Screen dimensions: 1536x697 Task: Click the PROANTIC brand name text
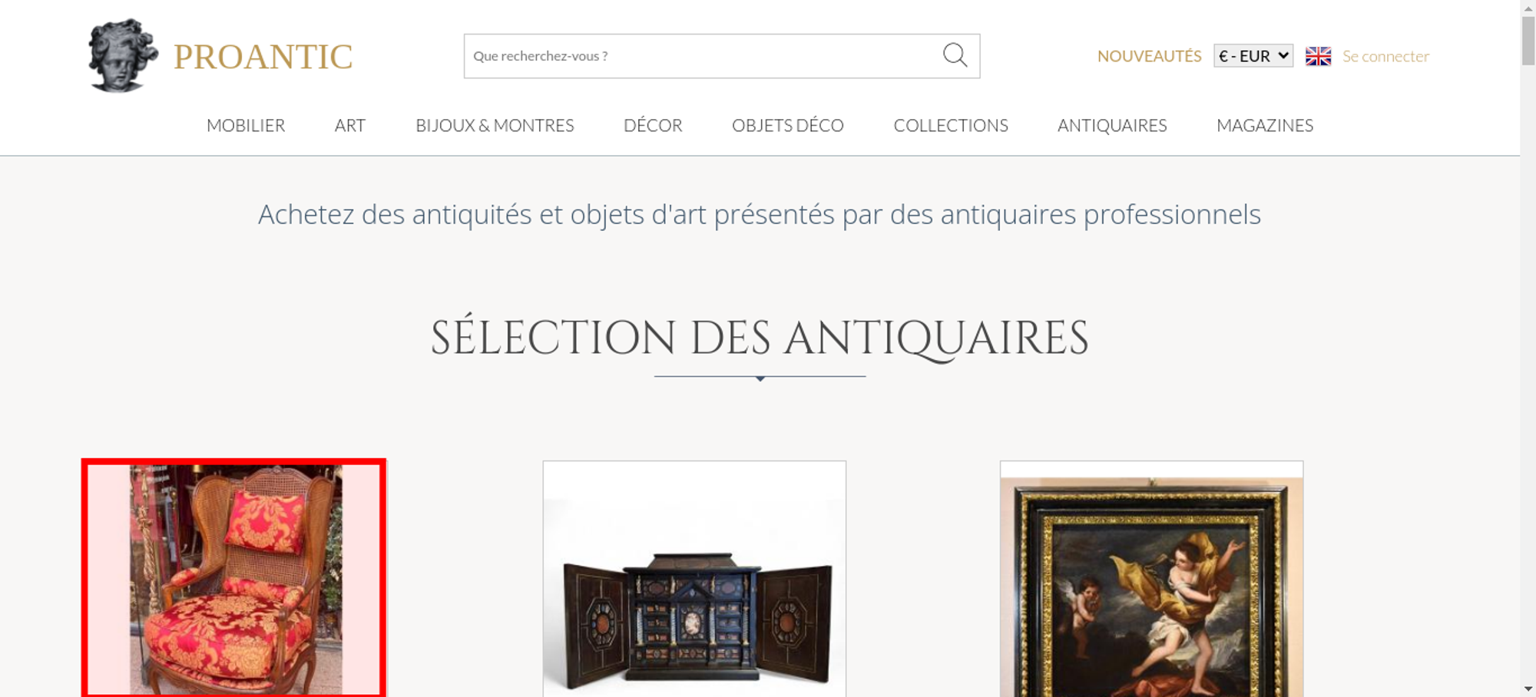pyautogui.click(x=263, y=57)
